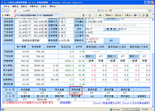Select the V2.64商品名稱資料明細 browser tab
Viewport: 155px width, 111px height.
coord(36,15)
